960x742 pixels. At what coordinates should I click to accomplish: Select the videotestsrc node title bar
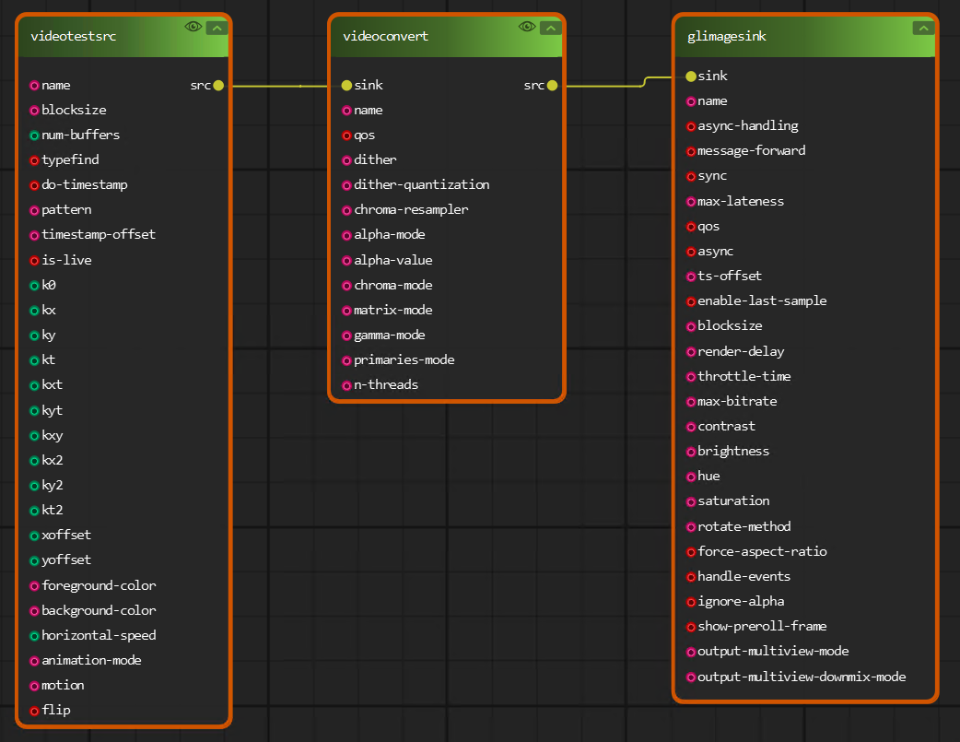click(101, 37)
